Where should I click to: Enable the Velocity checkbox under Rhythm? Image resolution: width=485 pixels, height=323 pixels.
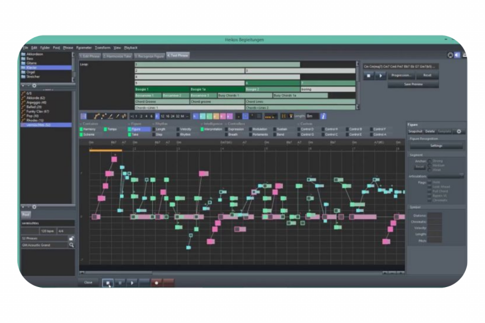point(177,129)
